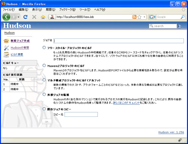Viewport: 188px width, 144px height.
Task: Go to the home page icon
Action: pos(43,17)
